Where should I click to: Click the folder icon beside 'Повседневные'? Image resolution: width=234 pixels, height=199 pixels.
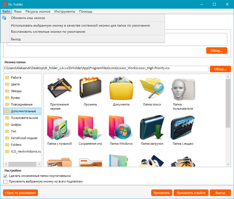(x=7, y=104)
